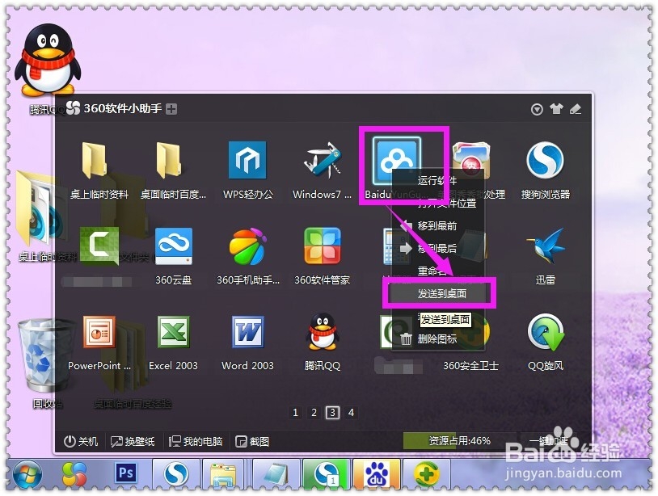This screenshot has height=496, width=658.
Task: Select the current page 3 indicator
Action: (x=333, y=413)
